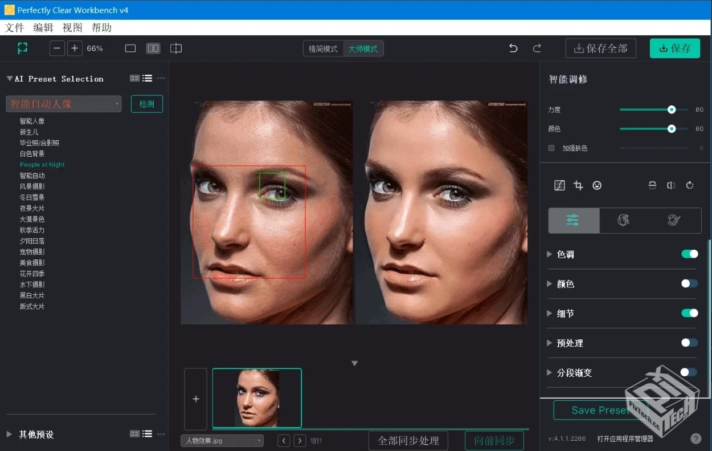Expand the 其他预设 section
The height and width of the screenshot is (451, 712).
pyautogui.click(x=9, y=434)
